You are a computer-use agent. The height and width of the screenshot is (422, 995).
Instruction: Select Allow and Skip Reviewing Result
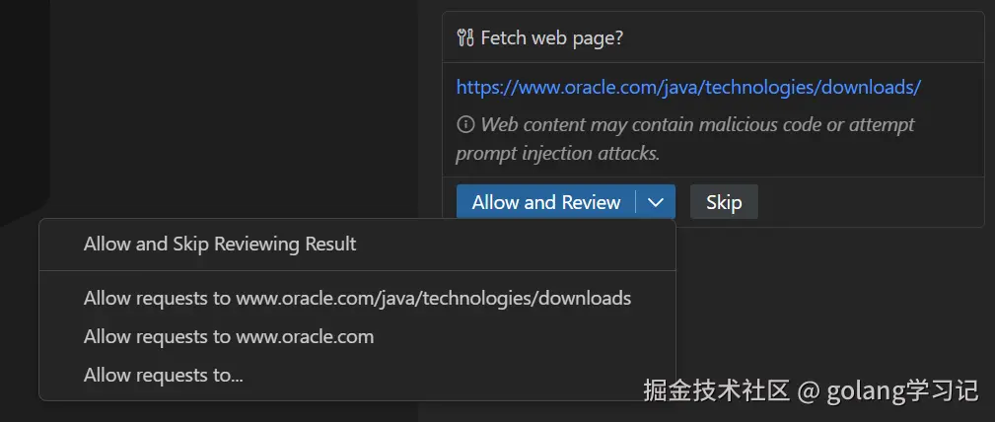pos(220,244)
